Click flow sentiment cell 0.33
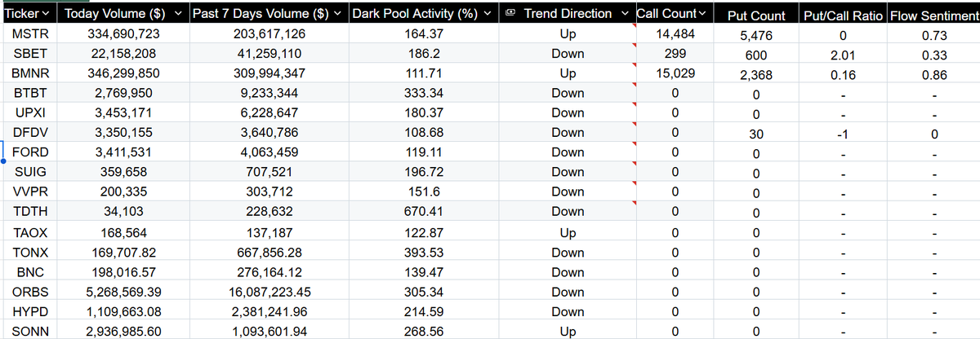 [x=933, y=56]
